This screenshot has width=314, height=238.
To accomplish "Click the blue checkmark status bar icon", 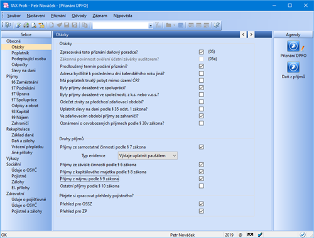I will pos(260,235).
